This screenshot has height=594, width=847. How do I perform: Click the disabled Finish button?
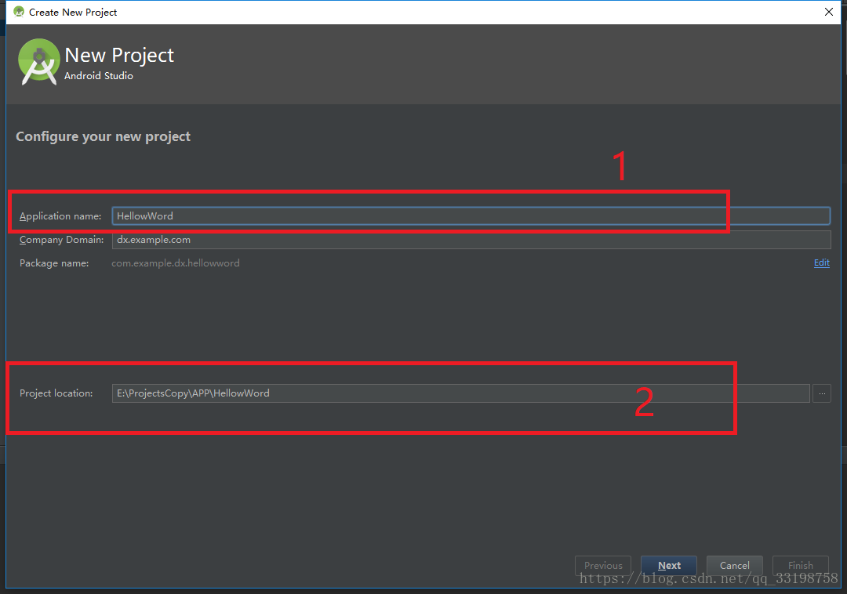801,566
